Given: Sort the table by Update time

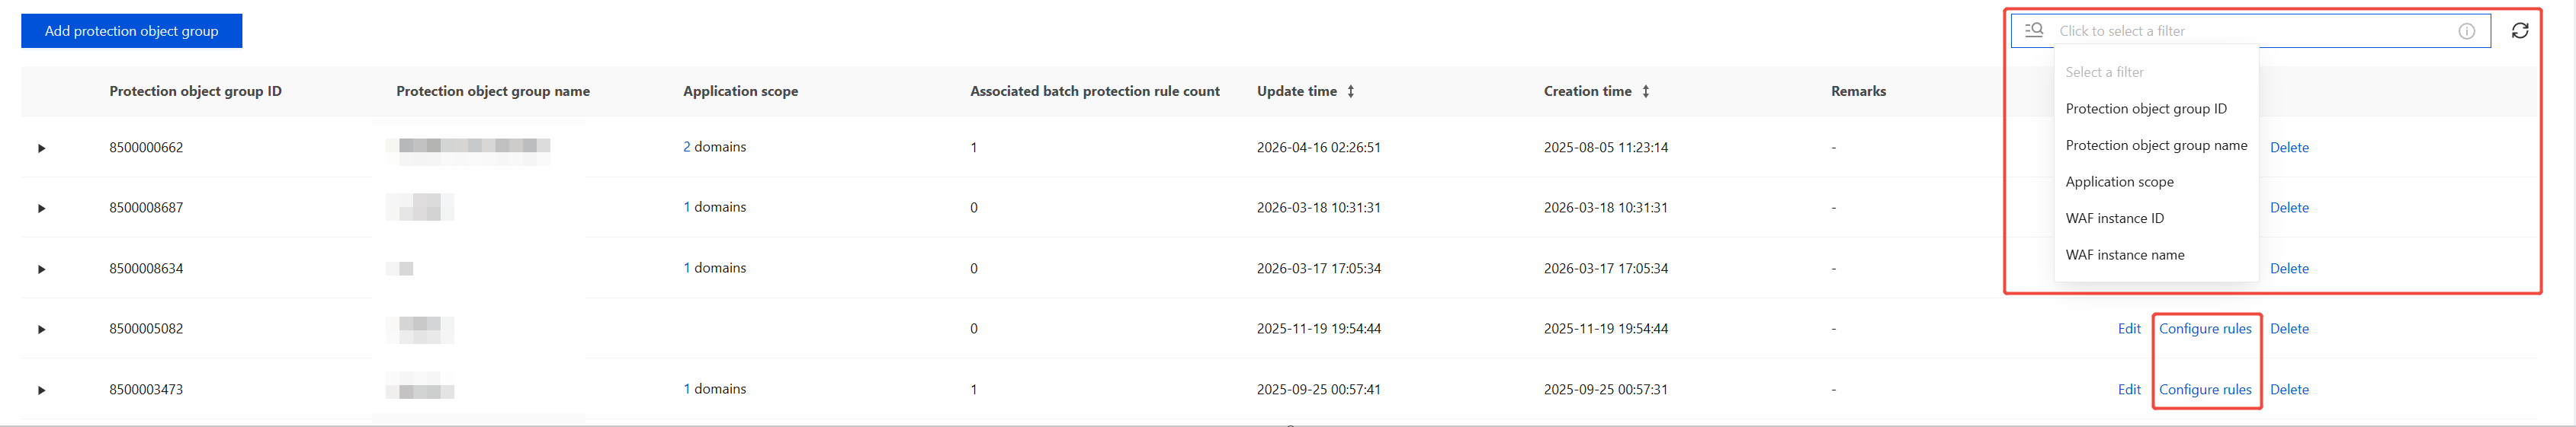Looking at the screenshot, I should point(1351,91).
